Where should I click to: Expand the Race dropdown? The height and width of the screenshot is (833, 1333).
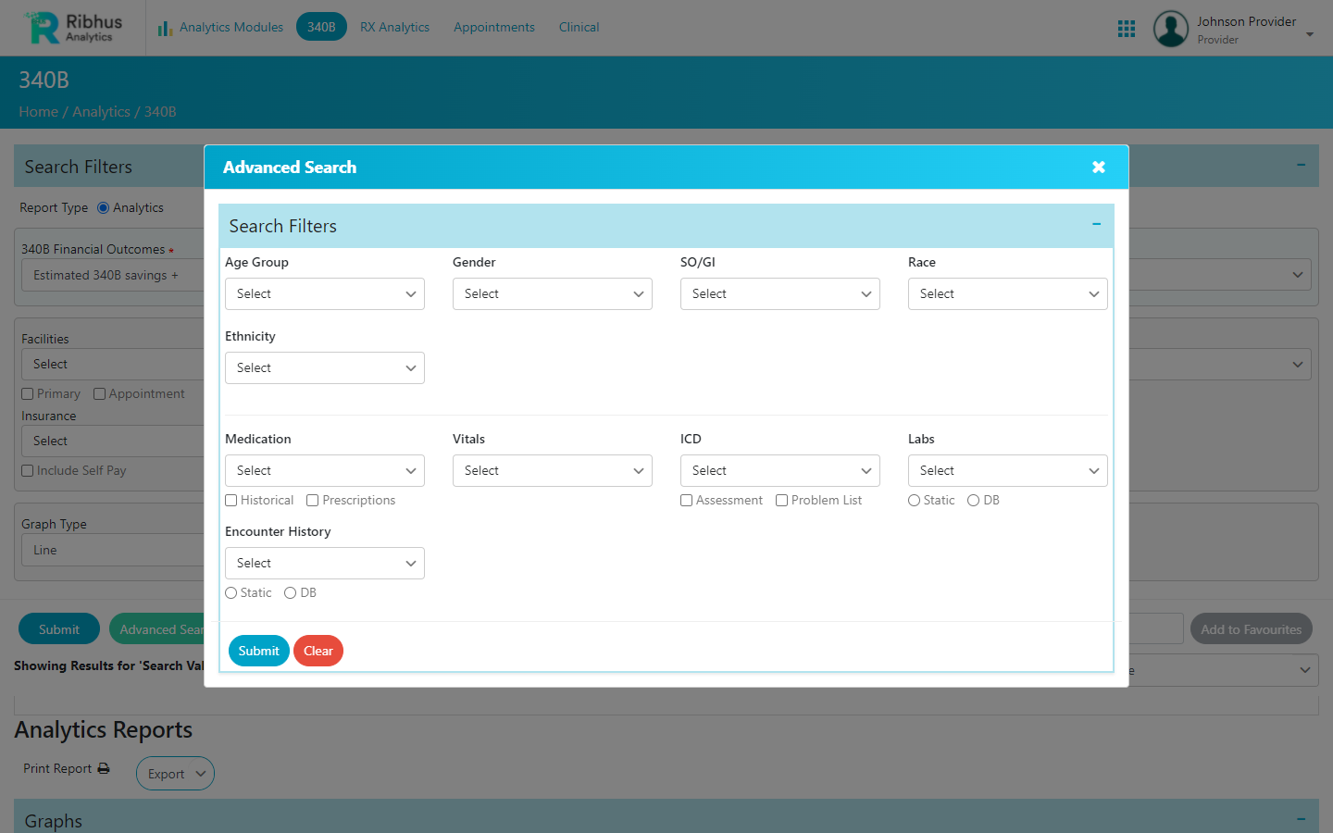coord(1007,294)
